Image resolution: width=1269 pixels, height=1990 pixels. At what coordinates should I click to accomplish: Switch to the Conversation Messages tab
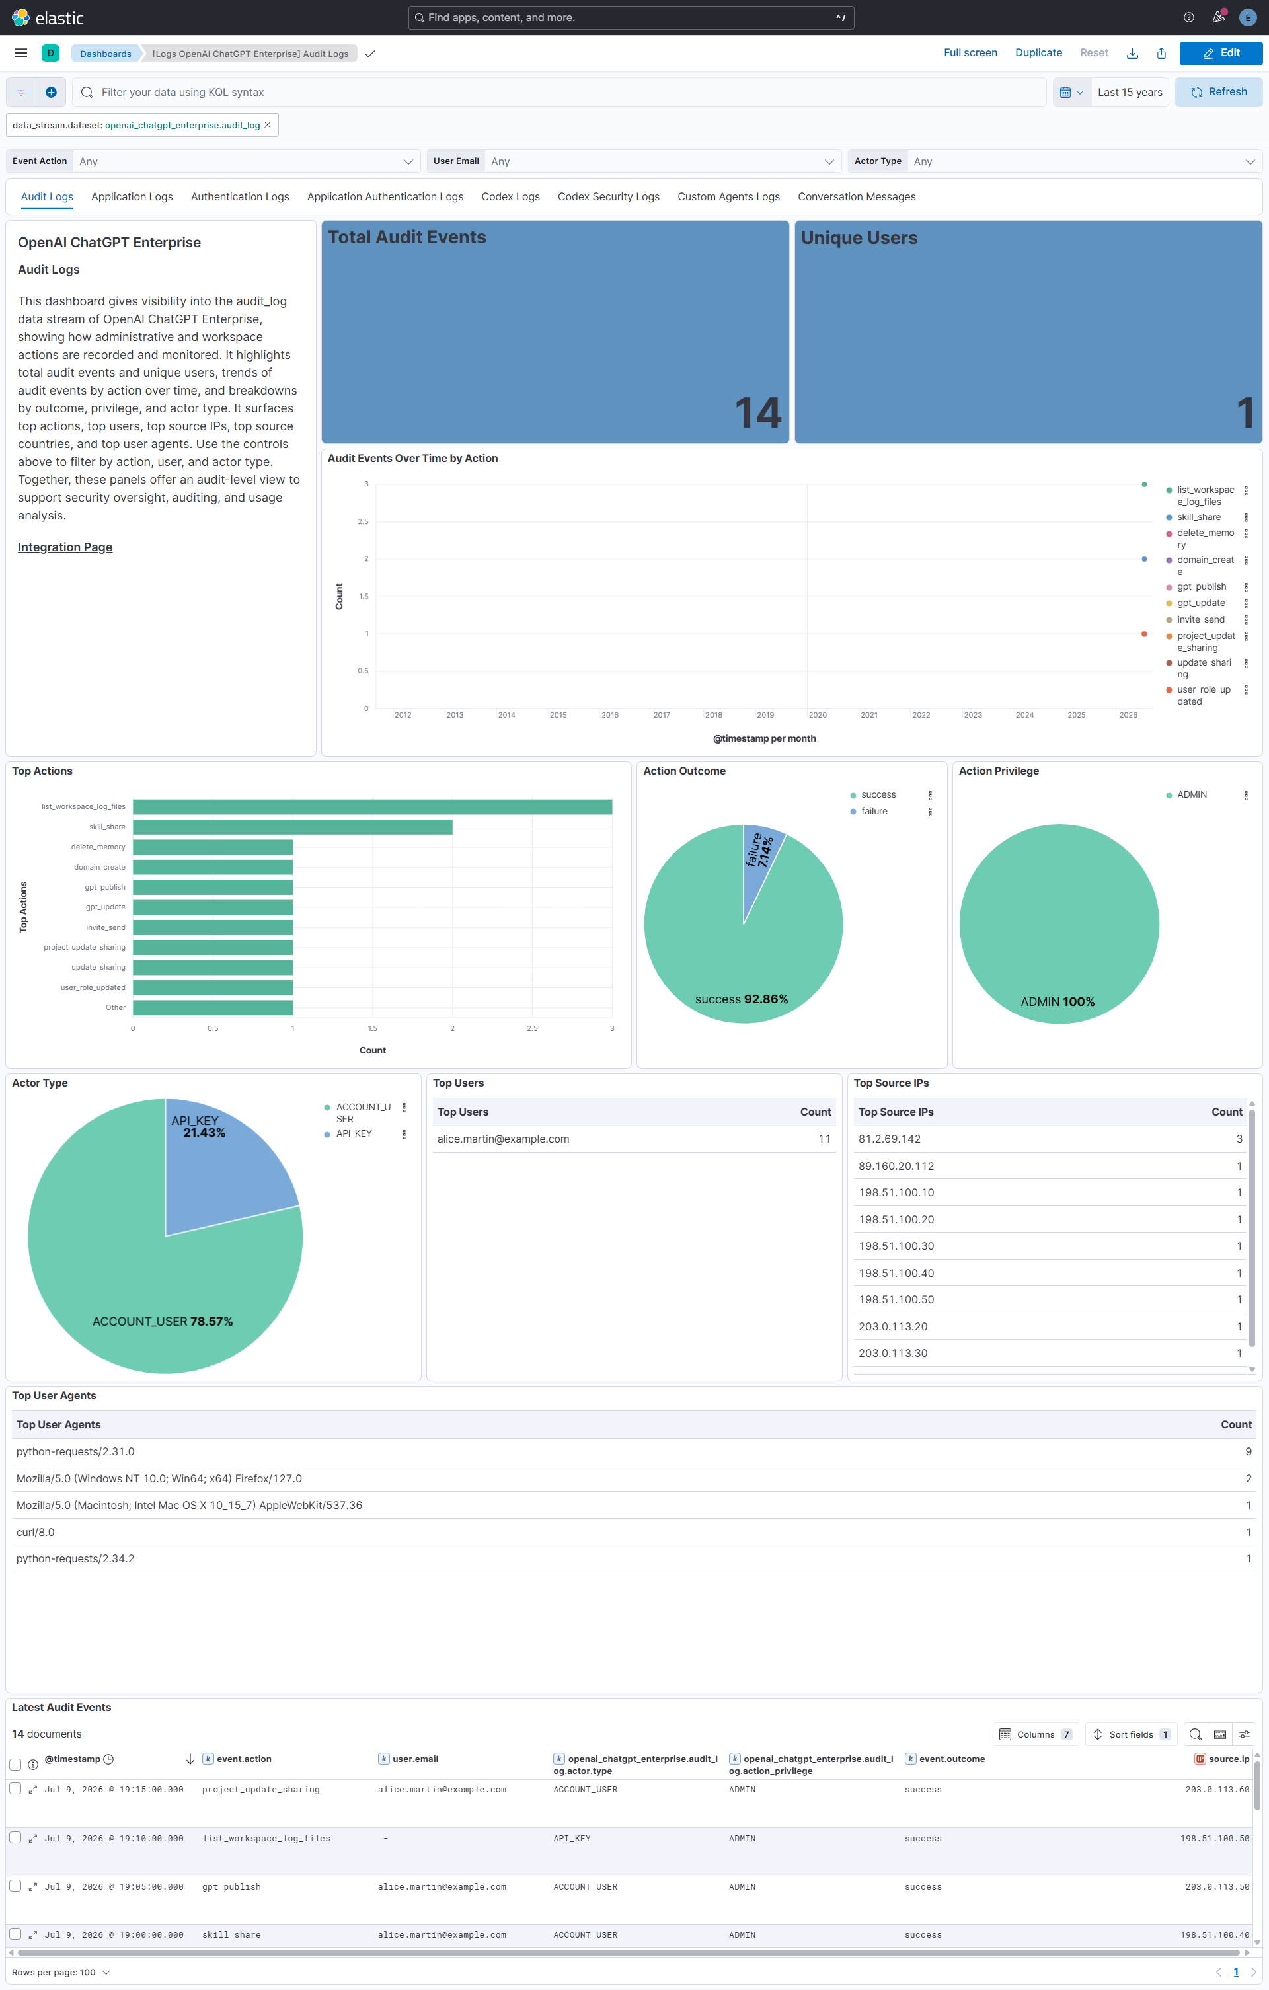click(857, 197)
